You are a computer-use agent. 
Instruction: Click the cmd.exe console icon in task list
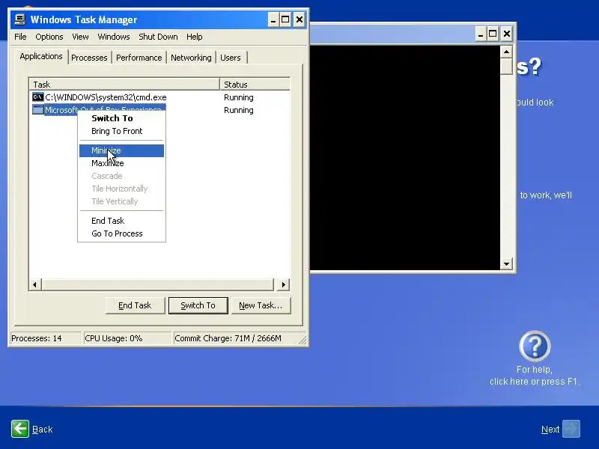coord(38,97)
